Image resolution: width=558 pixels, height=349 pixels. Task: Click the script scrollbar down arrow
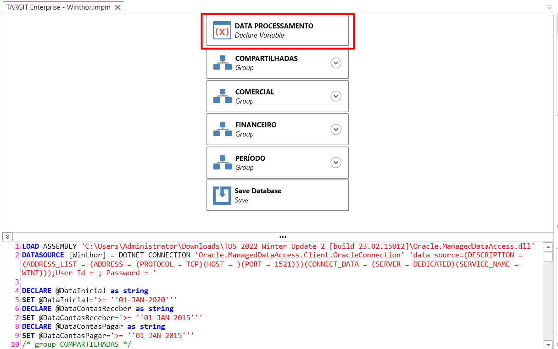tap(548, 344)
